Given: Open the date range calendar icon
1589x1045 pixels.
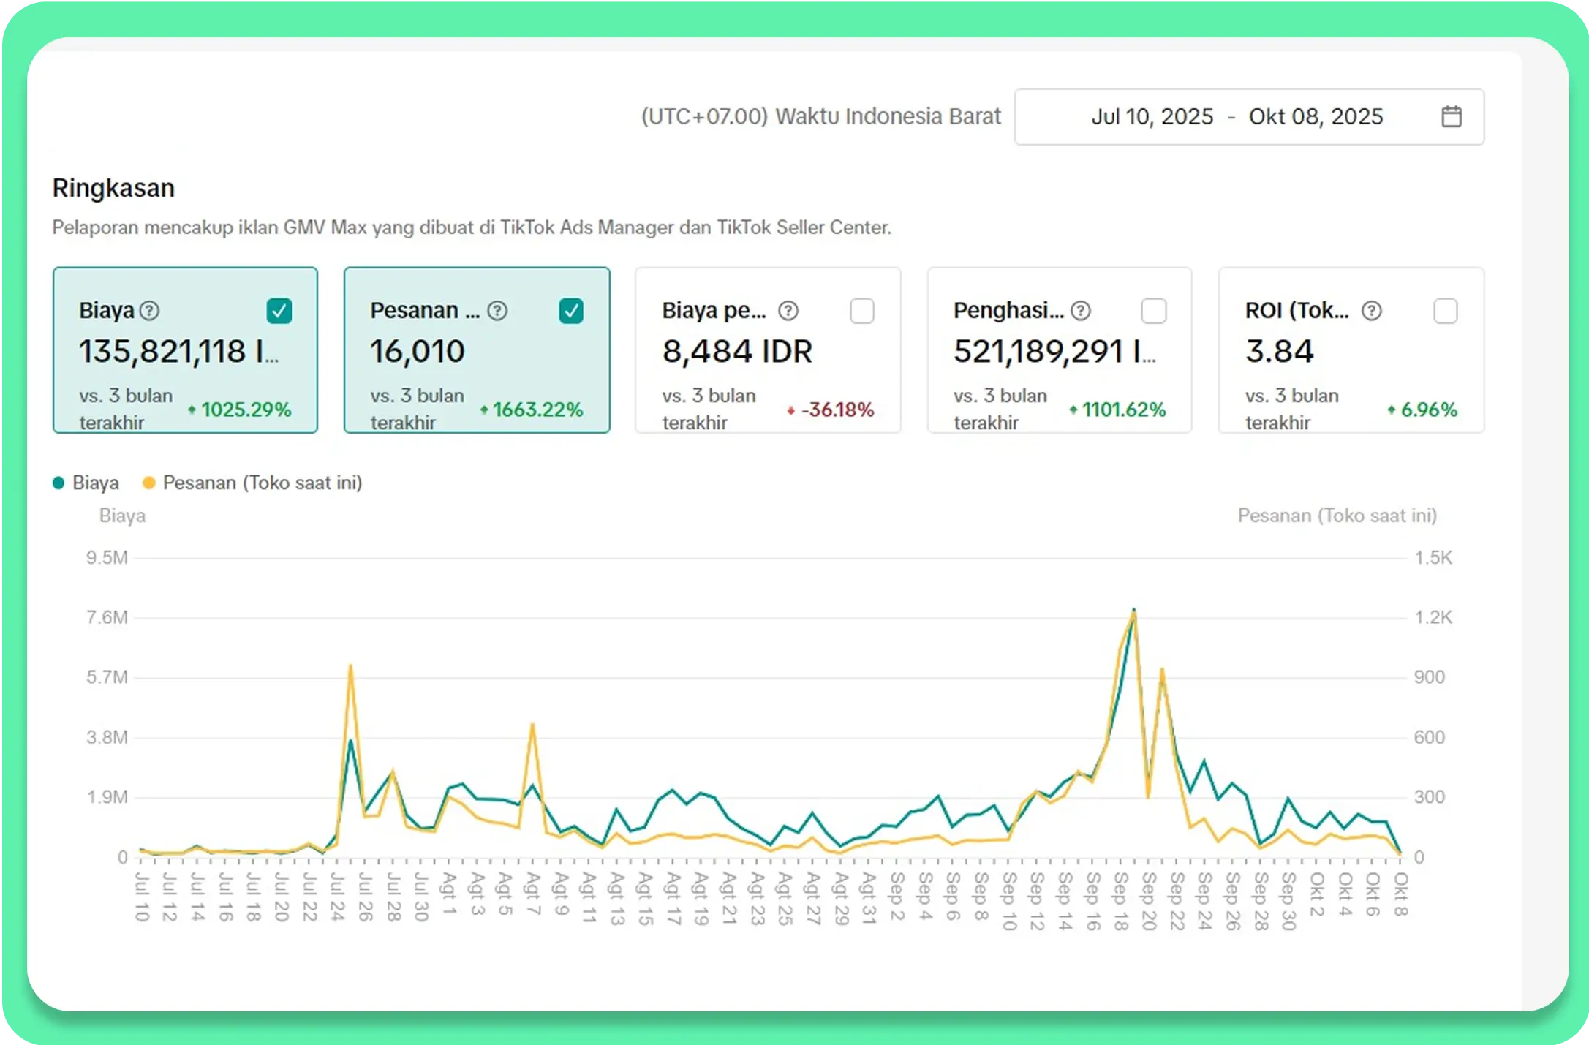Looking at the screenshot, I should click(x=1451, y=117).
